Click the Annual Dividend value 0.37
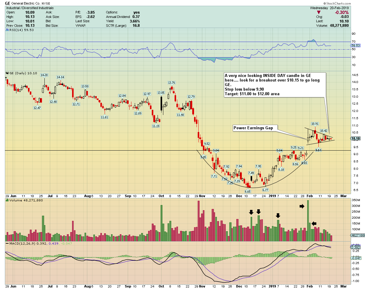 [136, 17]
